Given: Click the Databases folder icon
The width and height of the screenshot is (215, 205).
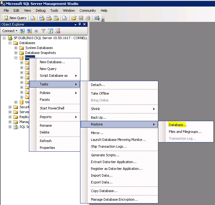Looking at the screenshot, I should 16,43.
